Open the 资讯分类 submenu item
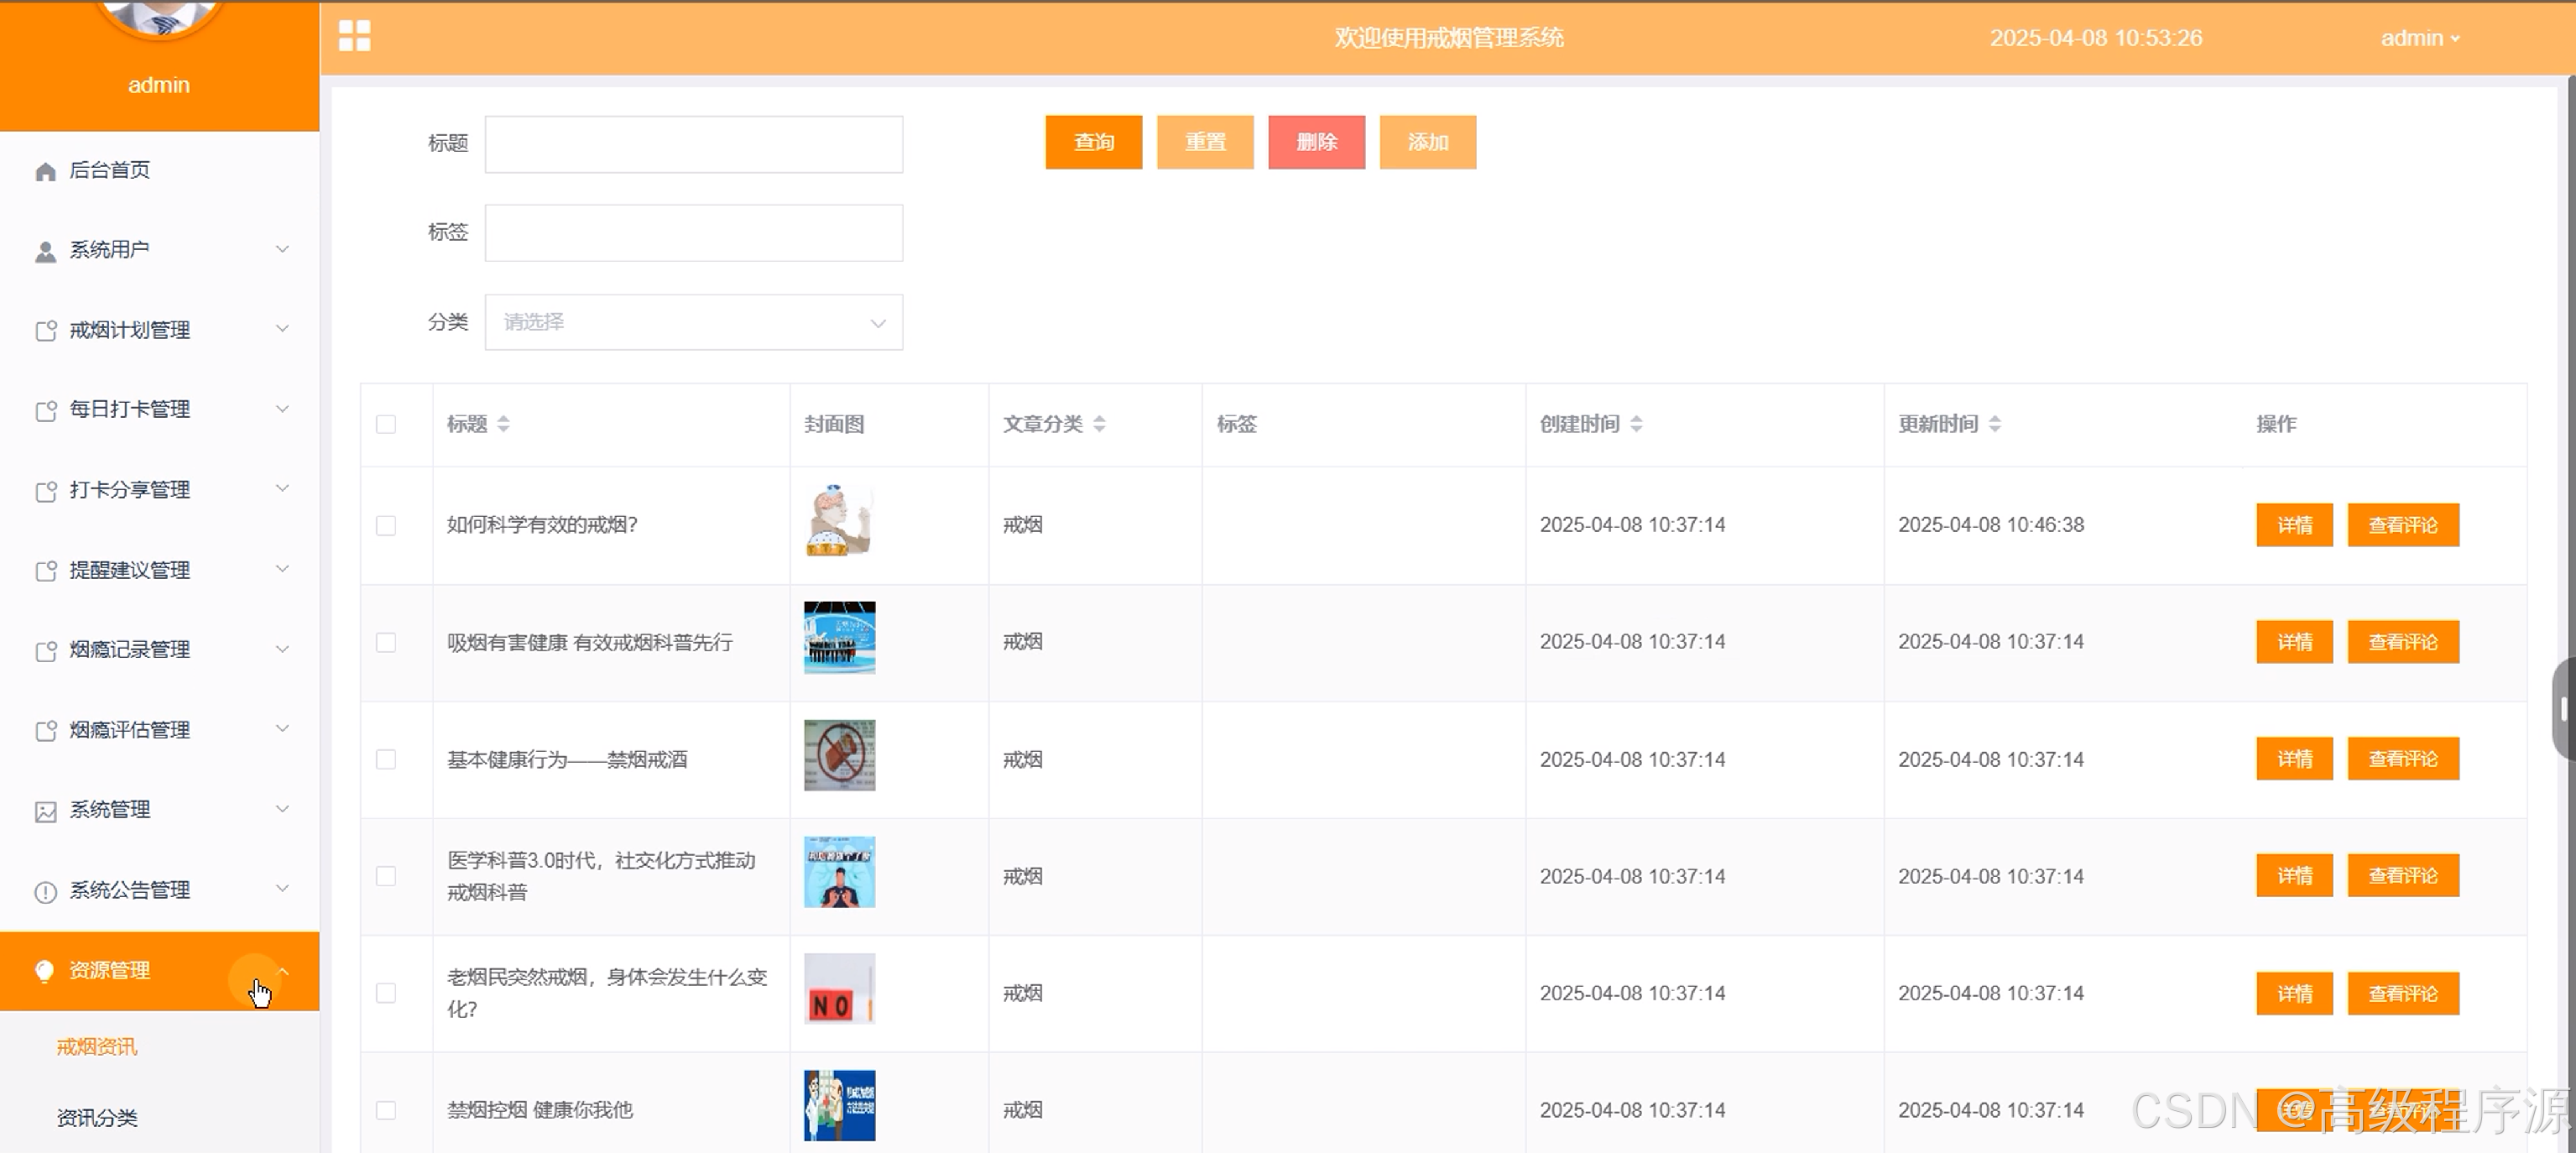Image resolution: width=2576 pixels, height=1153 pixels. 97,1118
